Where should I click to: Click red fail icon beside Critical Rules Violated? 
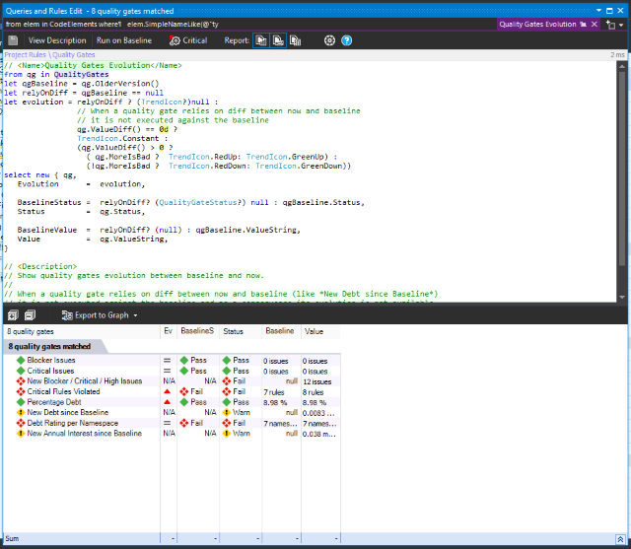point(21,391)
